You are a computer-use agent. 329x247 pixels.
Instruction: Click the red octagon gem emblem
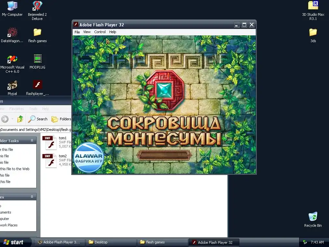click(x=165, y=90)
